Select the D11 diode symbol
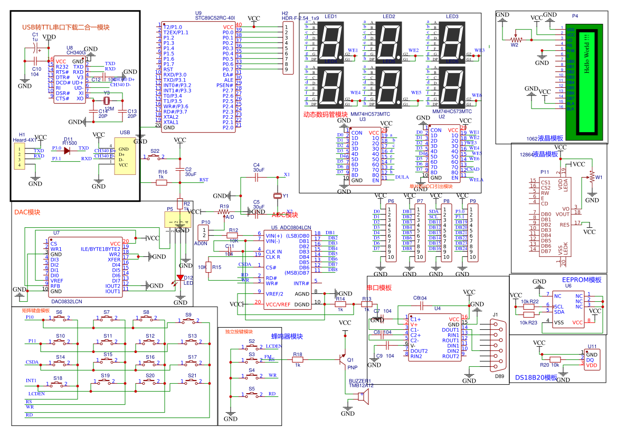 point(67,151)
